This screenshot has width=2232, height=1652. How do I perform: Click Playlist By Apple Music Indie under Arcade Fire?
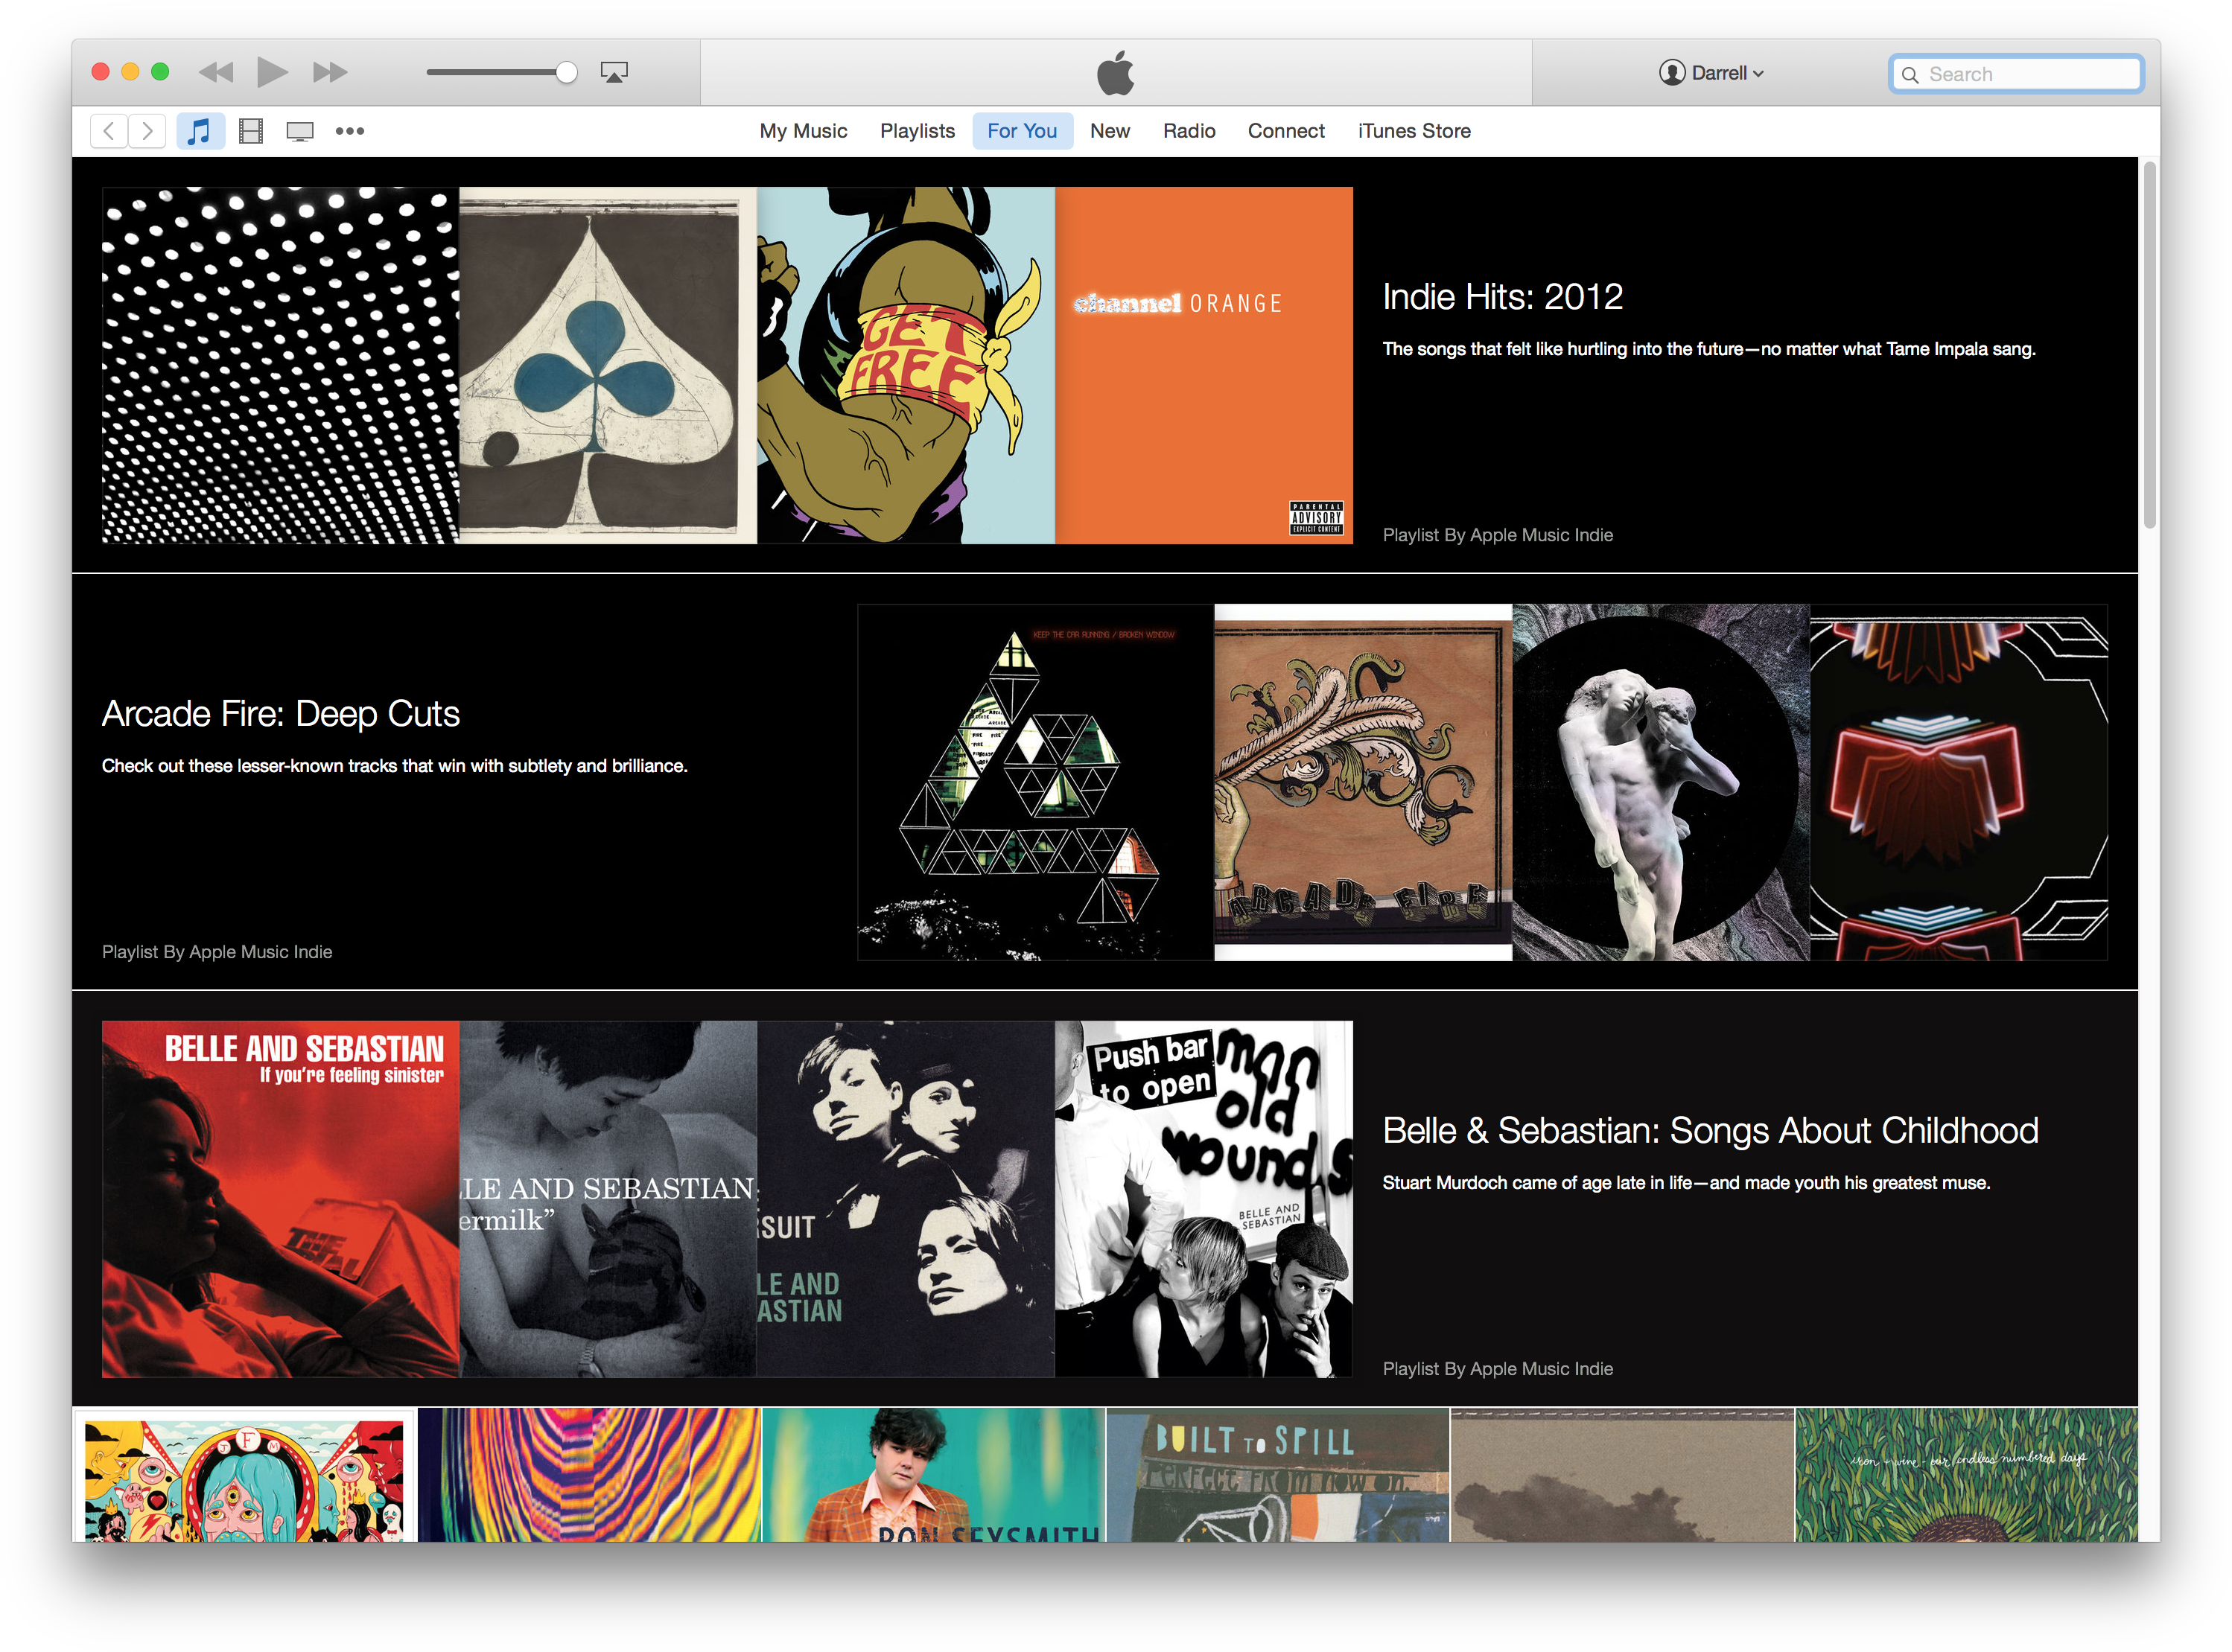coord(217,952)
